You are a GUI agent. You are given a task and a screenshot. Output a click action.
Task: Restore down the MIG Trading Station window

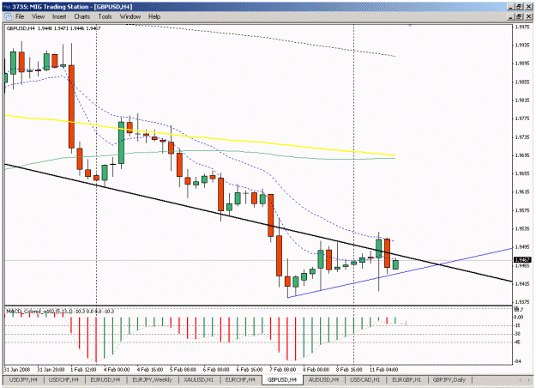click(519, 7)
